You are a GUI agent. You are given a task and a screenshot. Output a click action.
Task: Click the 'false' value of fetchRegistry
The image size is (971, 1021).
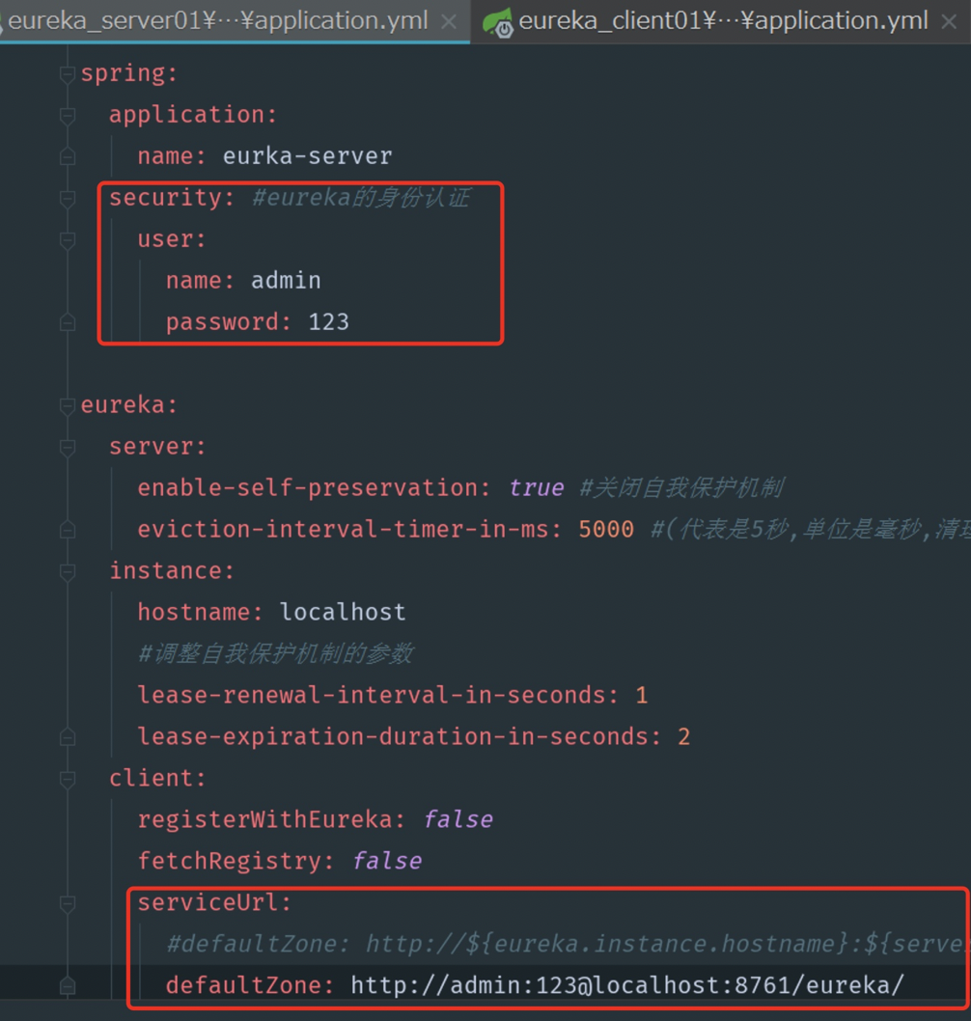tap(387, 861)
